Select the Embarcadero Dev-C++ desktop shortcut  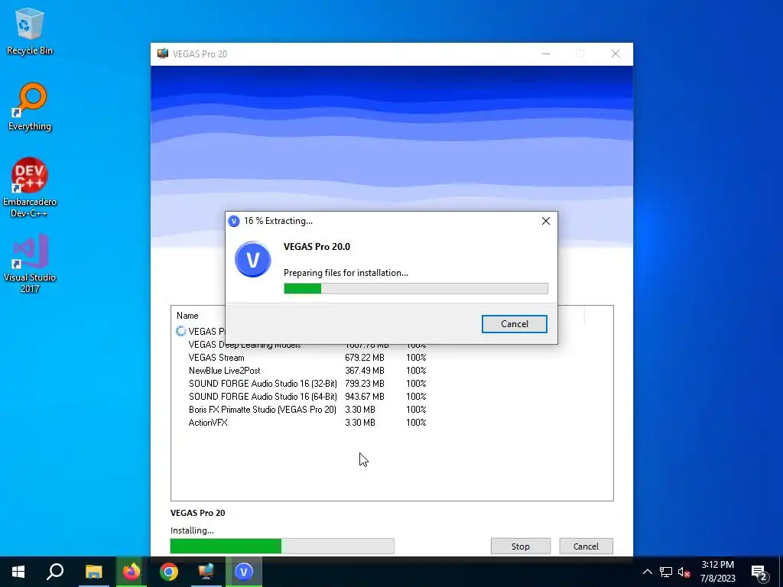[x=30, y=187]
